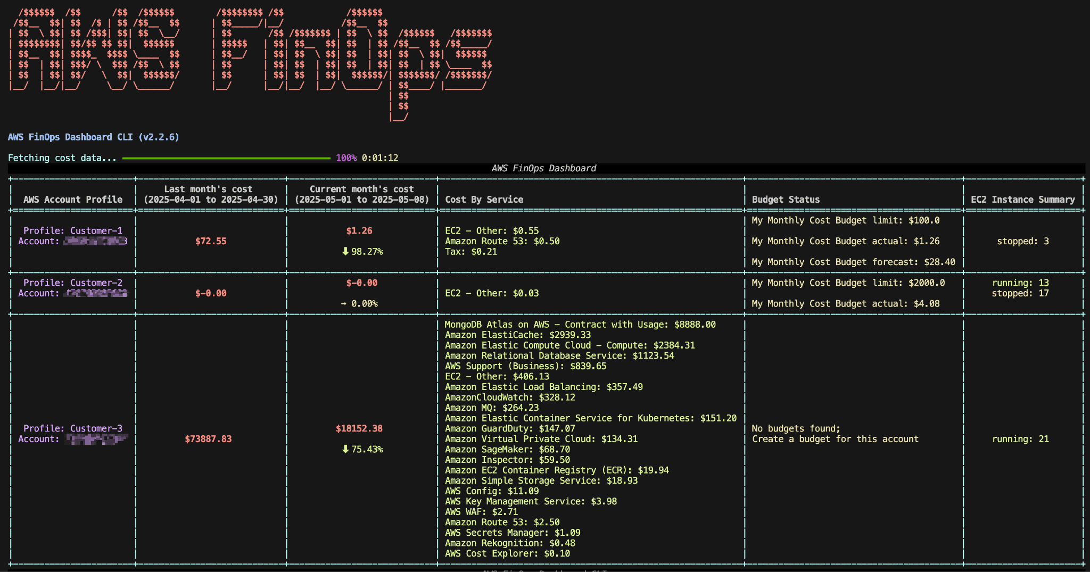
Task: Click 'Amazon GuardDuty: $147.07' line
Action: [510, 429]
